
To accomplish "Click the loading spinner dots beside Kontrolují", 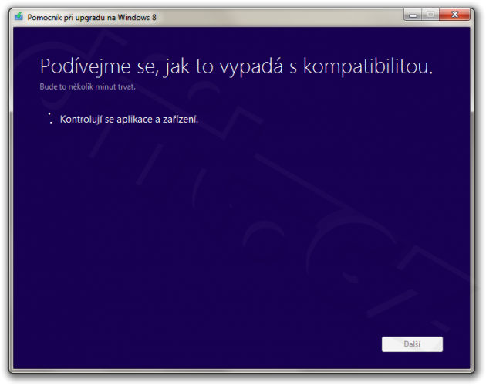I will (x=50, y=118).
